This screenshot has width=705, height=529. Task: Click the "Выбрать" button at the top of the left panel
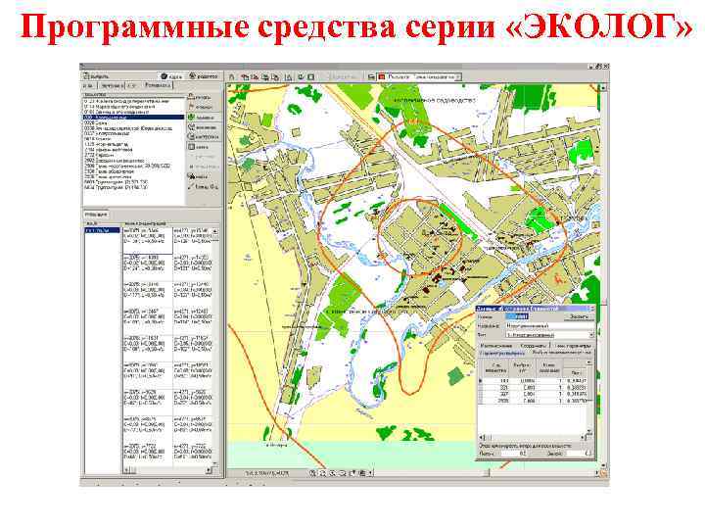(97, 76)
